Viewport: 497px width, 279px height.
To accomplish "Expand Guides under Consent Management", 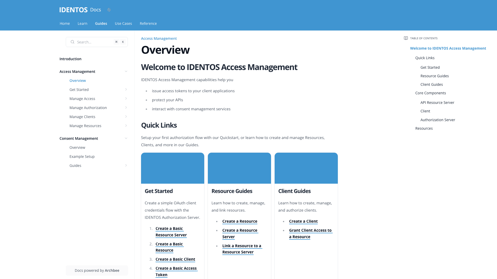I will pyautogui.click(x=126, y=165).
